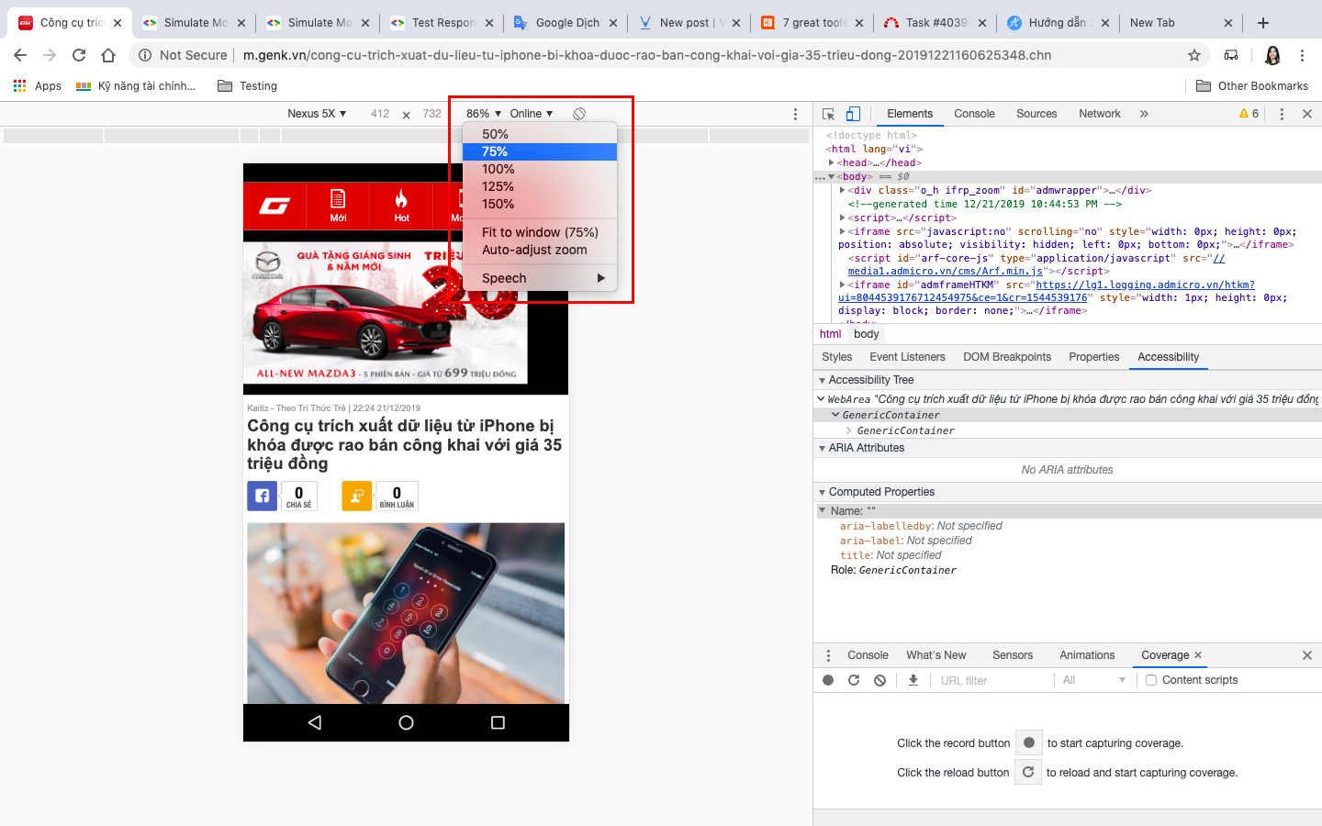Open the Other Bookmarks folder
Screen dimensions: 1322x826
pos(1252,86)
